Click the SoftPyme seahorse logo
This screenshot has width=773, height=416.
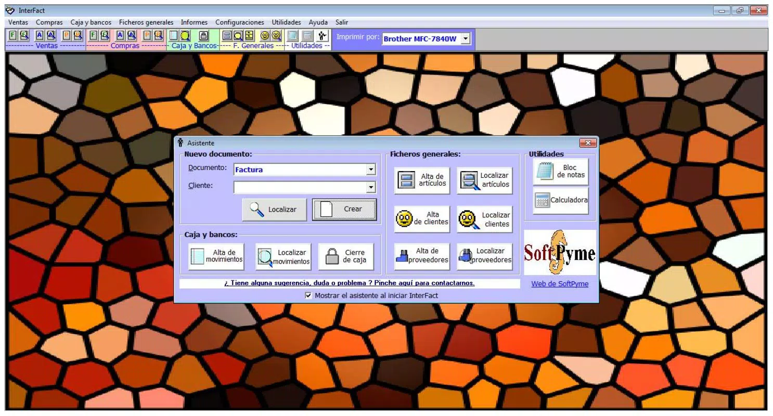(560, 252)
